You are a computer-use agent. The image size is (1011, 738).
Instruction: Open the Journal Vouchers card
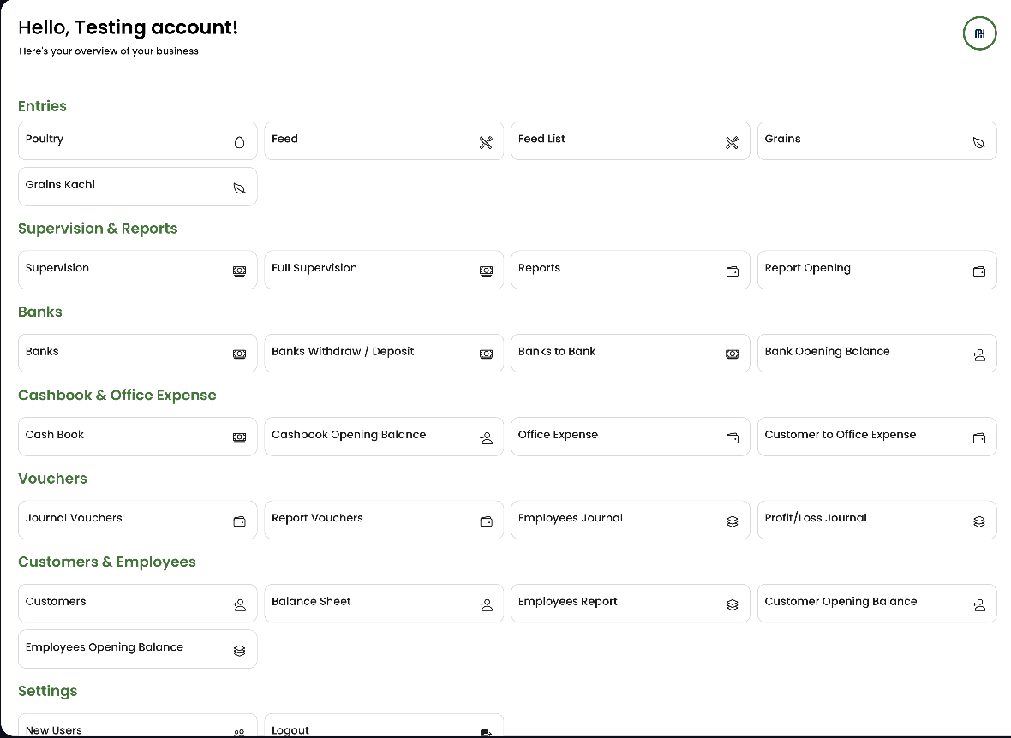137,520
